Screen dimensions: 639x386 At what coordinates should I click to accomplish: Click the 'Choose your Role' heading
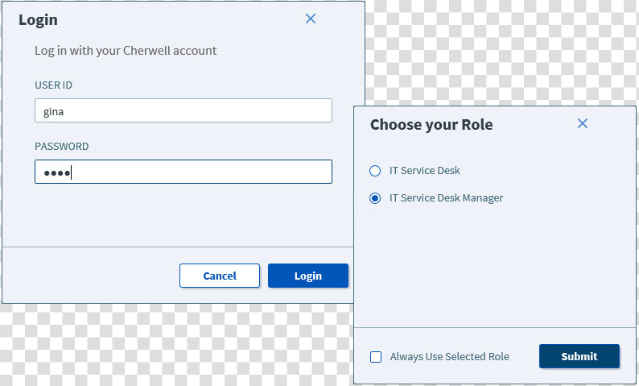pyautogui.click(x=431, y=125)
